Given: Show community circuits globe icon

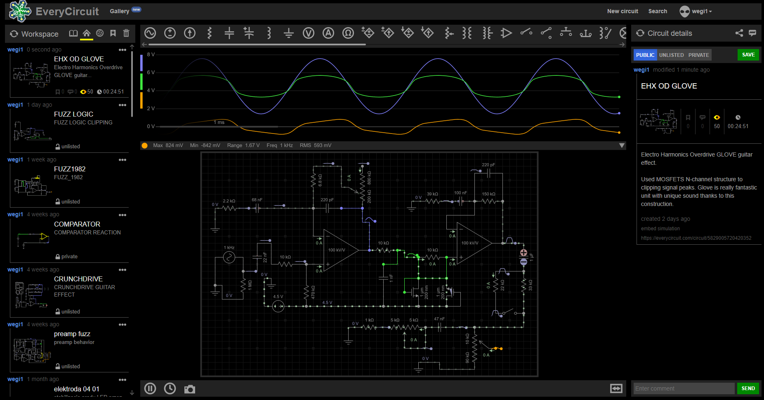Looking at the screenshot, I should [100, 33].
